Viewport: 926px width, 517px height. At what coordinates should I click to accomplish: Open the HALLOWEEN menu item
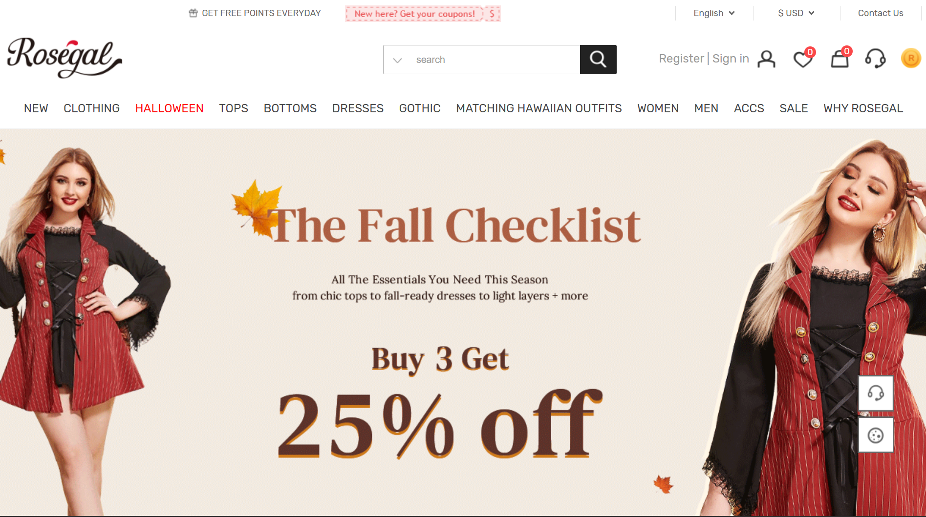point(170,108)
